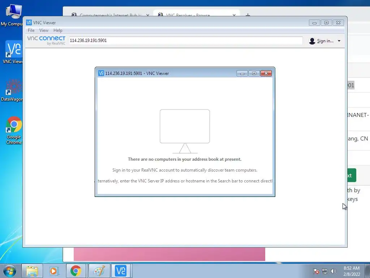
Task: Click the Action Center flag tray icon
Action: [x=316, y=271]
